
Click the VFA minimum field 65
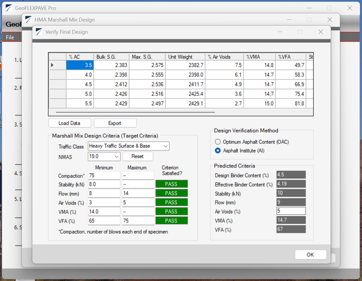click(x=104, y=221)
